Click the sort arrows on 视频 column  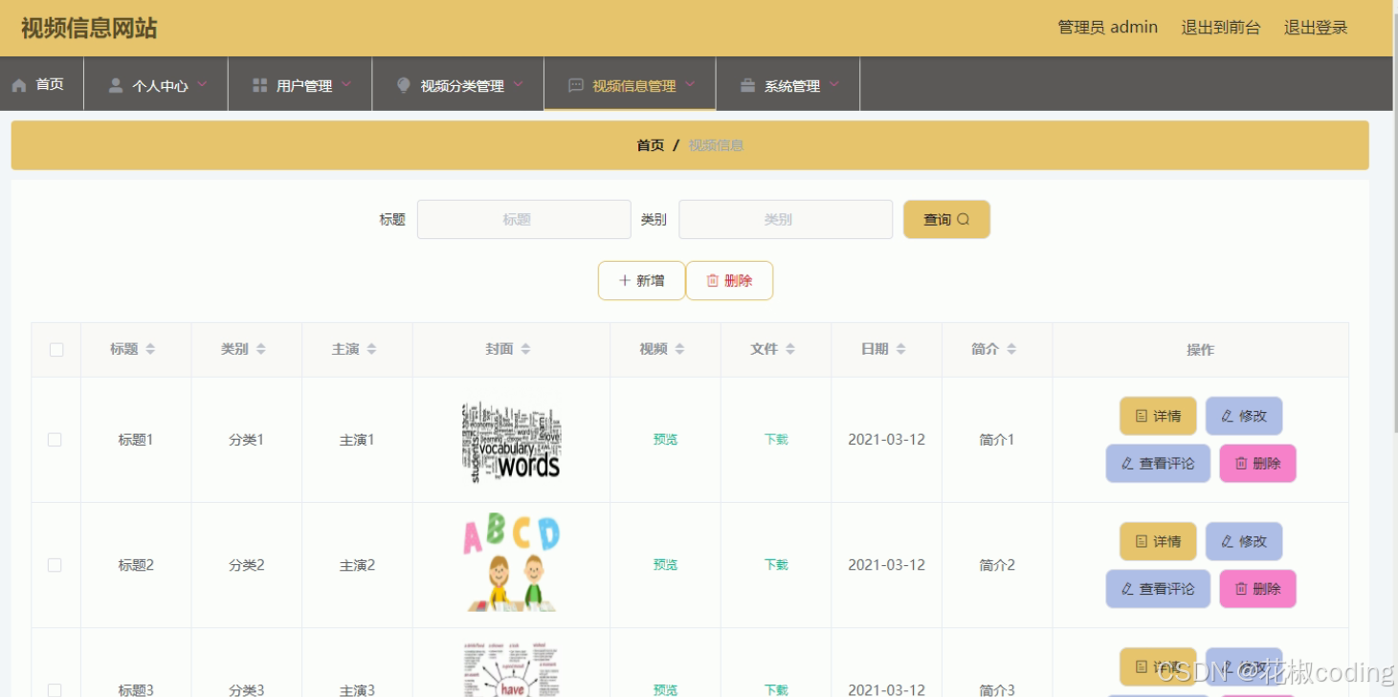(679, 349)
